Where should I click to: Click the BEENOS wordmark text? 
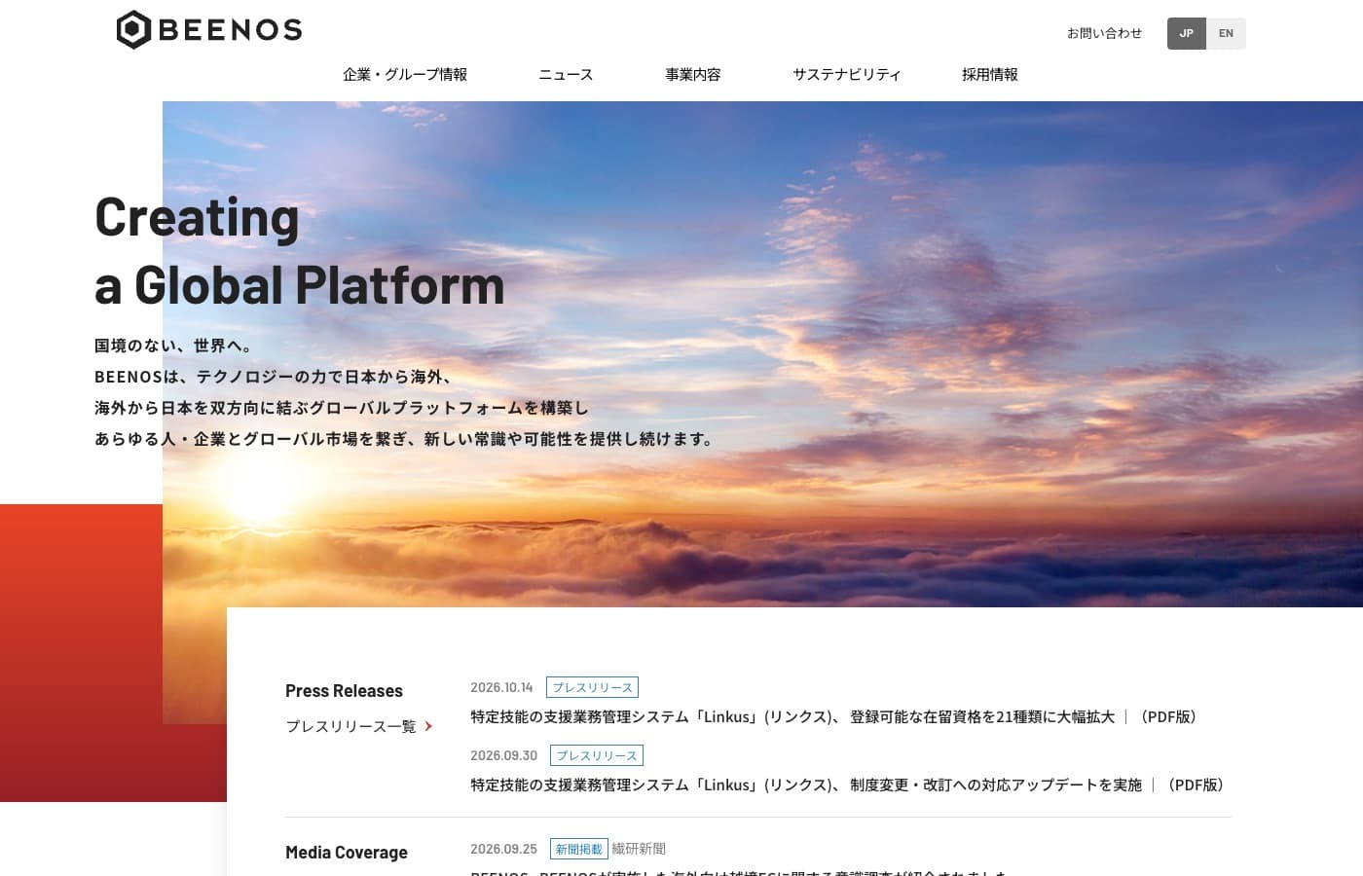[230, 30]
